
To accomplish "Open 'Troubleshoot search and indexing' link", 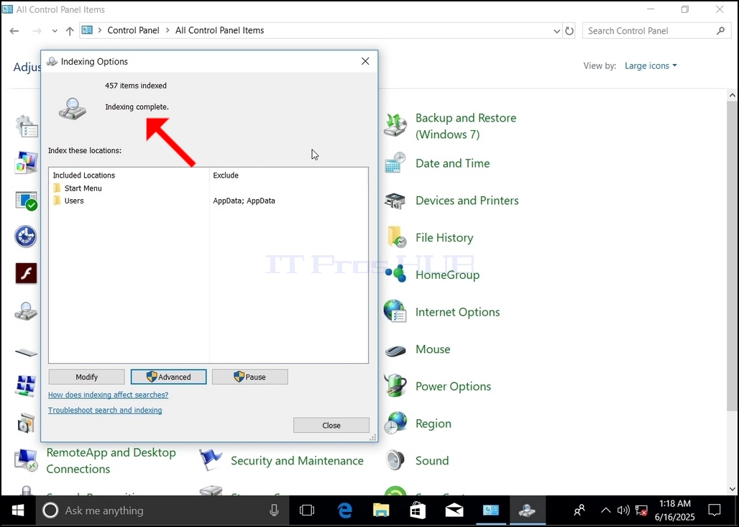I will pyautogui.click(x=105, y=410).
